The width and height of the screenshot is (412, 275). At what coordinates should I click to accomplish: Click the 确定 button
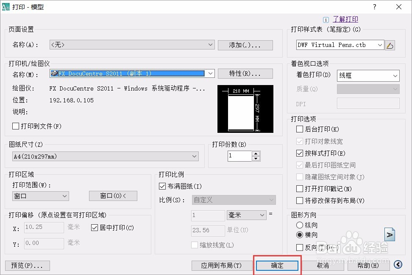coord(277,266)
